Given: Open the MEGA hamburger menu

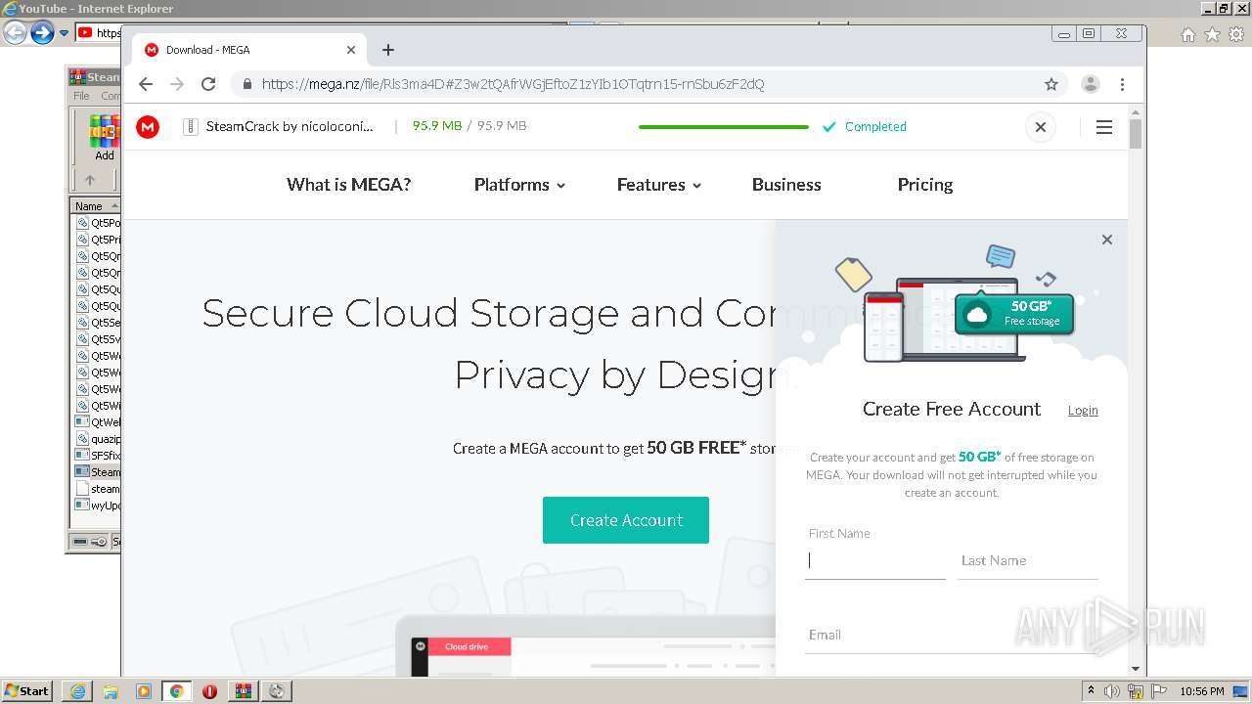Looking at the screenshot, I should click(1104, 127).
